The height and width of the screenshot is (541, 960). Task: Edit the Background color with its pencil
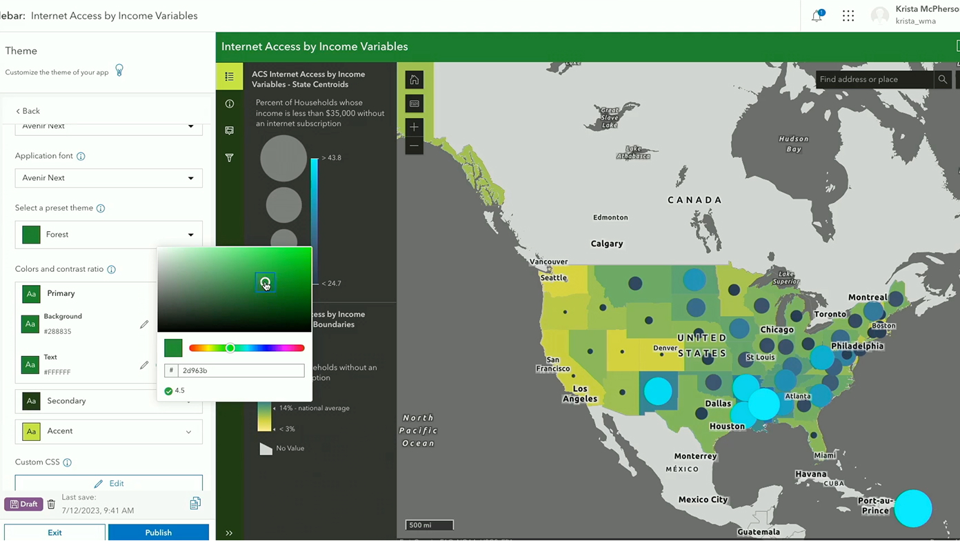pos(144,324)
